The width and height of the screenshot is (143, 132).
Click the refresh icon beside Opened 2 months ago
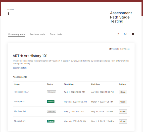coord(110,49)
